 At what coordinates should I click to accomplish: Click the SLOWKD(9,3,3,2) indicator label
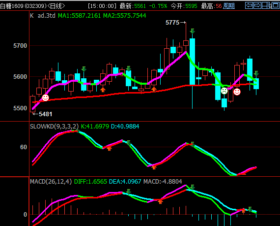[55, 127]
